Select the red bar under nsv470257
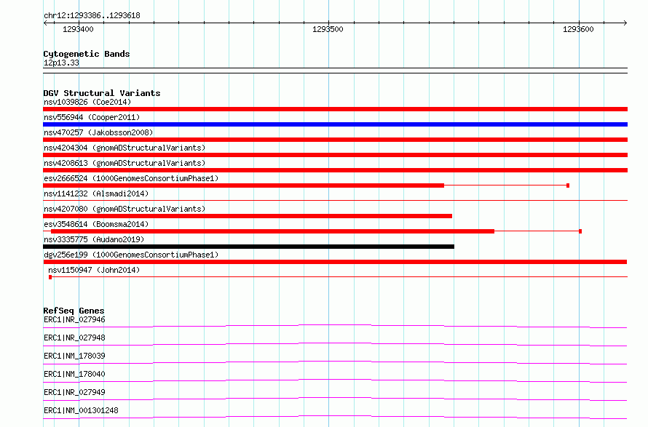648x427 pixels. click(x=335, y=140)
